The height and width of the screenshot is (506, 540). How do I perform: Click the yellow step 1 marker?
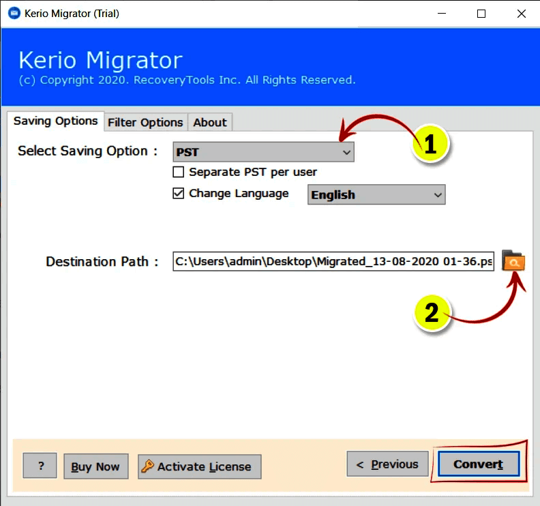(x=430, y=145)
